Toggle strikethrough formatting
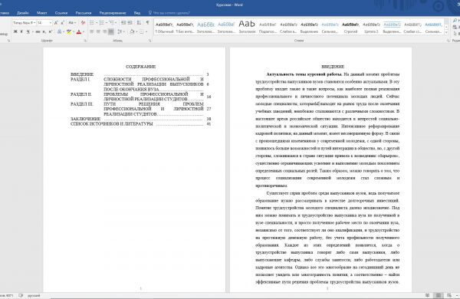The width and height of the screenshot is (460, 299). click(x=38, y=31)
